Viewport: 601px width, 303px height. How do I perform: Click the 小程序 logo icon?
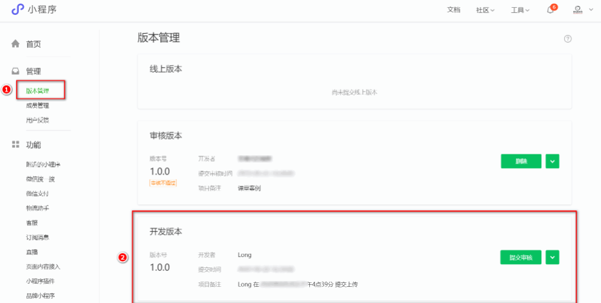[18, 10]
